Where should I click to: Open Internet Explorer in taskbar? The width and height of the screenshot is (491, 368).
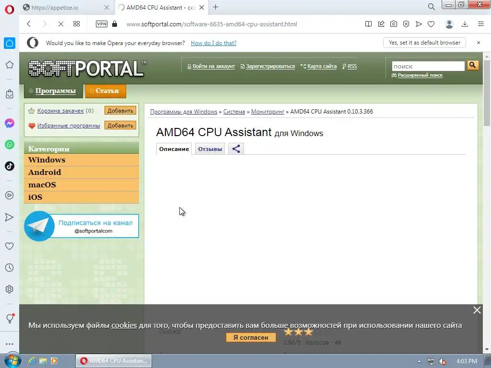click(32, 361)
